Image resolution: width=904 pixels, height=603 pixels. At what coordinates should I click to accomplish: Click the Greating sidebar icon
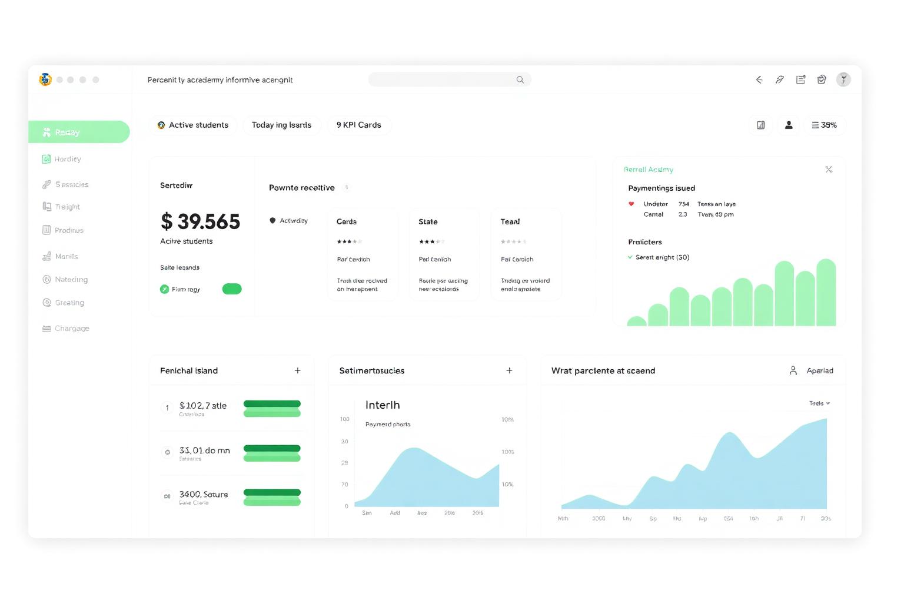point(46,303)
